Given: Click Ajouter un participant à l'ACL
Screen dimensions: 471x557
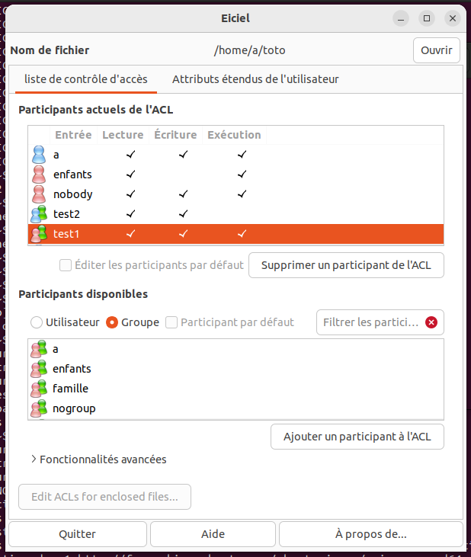Looking at the screenshot, I should click(357, 437).
